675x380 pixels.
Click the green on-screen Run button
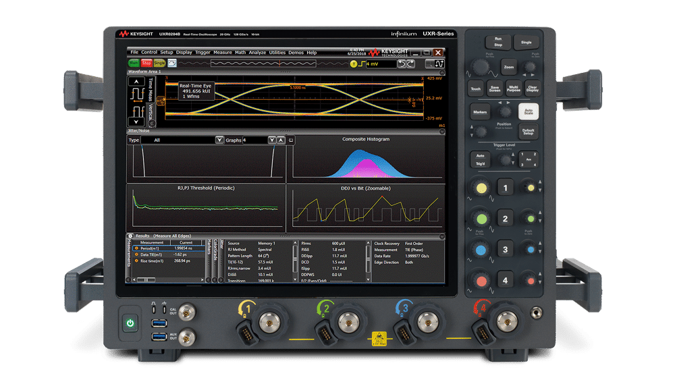[x=134, y=63]
